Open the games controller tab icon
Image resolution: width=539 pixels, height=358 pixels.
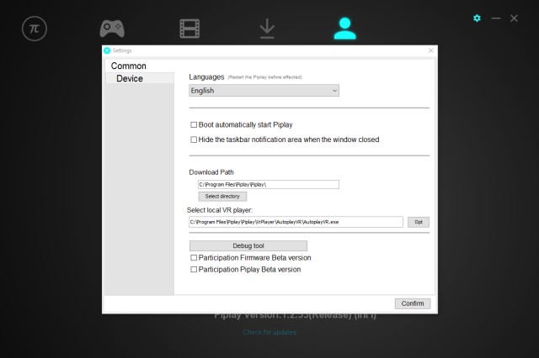click(112, 28)
